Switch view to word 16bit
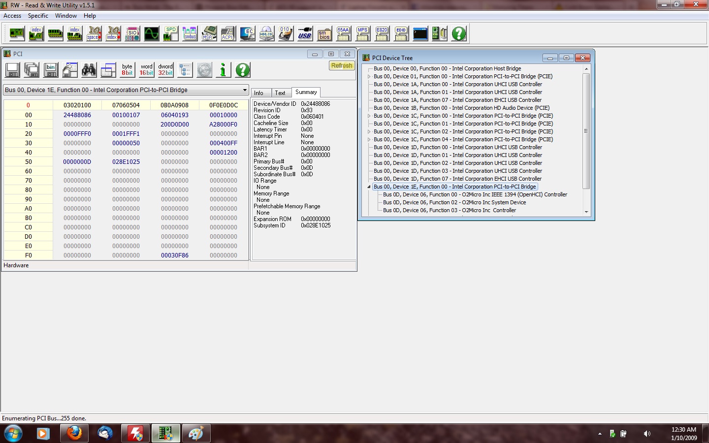Screen dimensions: 709x443 147,70
